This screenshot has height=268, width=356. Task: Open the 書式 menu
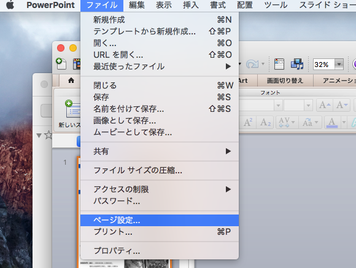[218, 5]
